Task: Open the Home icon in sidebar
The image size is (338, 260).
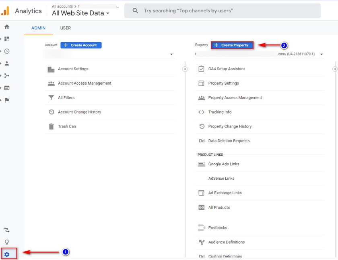Action: [7, 27]
